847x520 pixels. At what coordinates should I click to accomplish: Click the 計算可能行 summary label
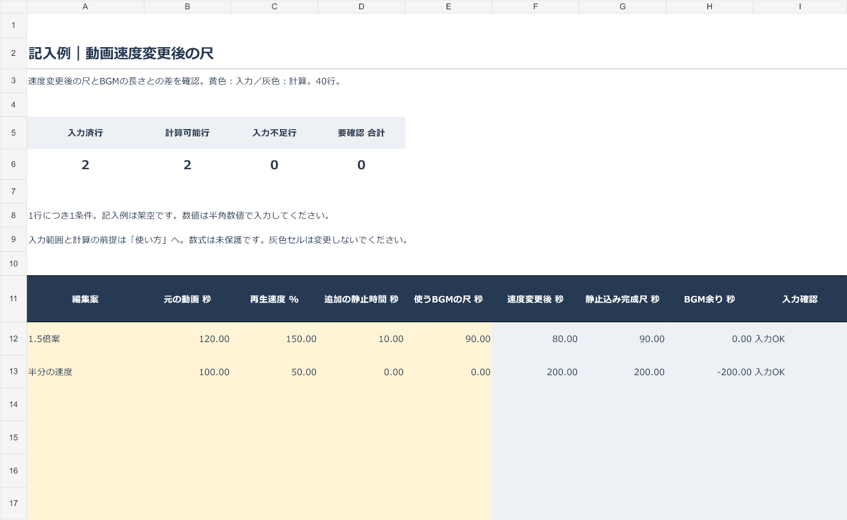[x=187, y=133]
